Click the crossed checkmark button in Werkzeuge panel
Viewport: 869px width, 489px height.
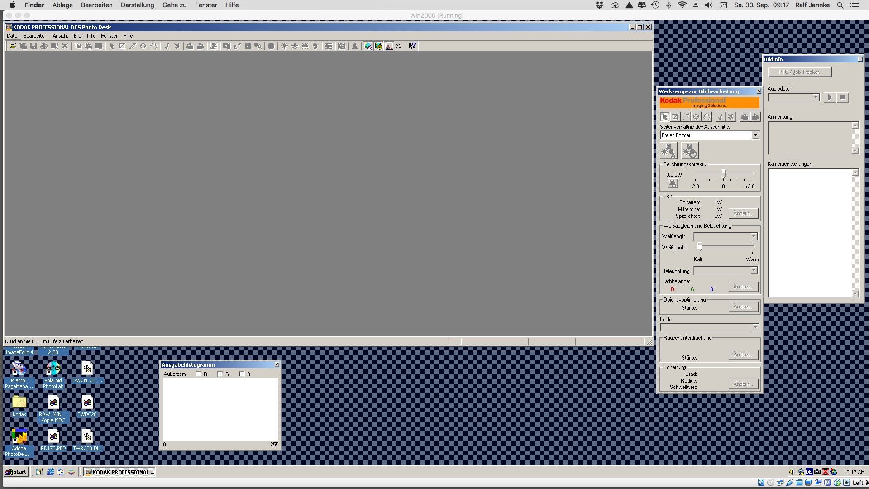(x=731, y=117)
